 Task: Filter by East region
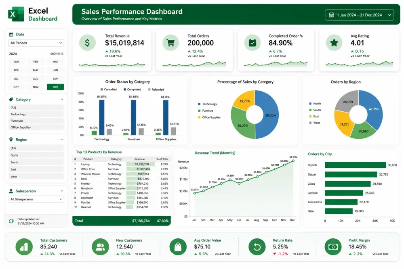point(36,169)
